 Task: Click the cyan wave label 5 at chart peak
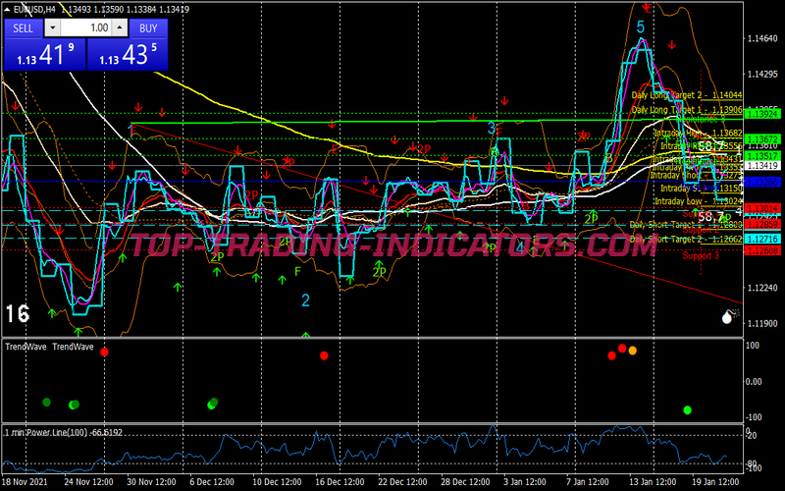pyautogui.click(x=641, y=28)
